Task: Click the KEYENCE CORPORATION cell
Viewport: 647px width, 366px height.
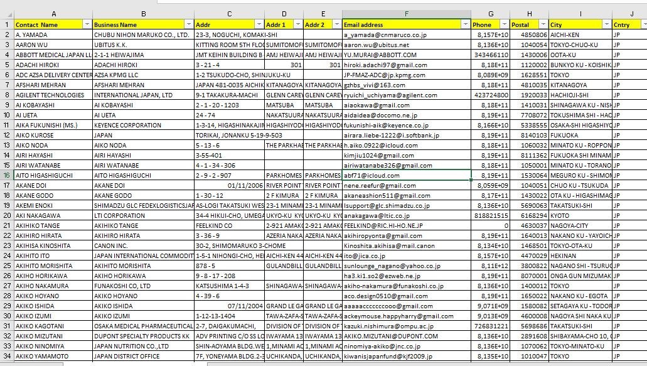Action: click(143, 125)
